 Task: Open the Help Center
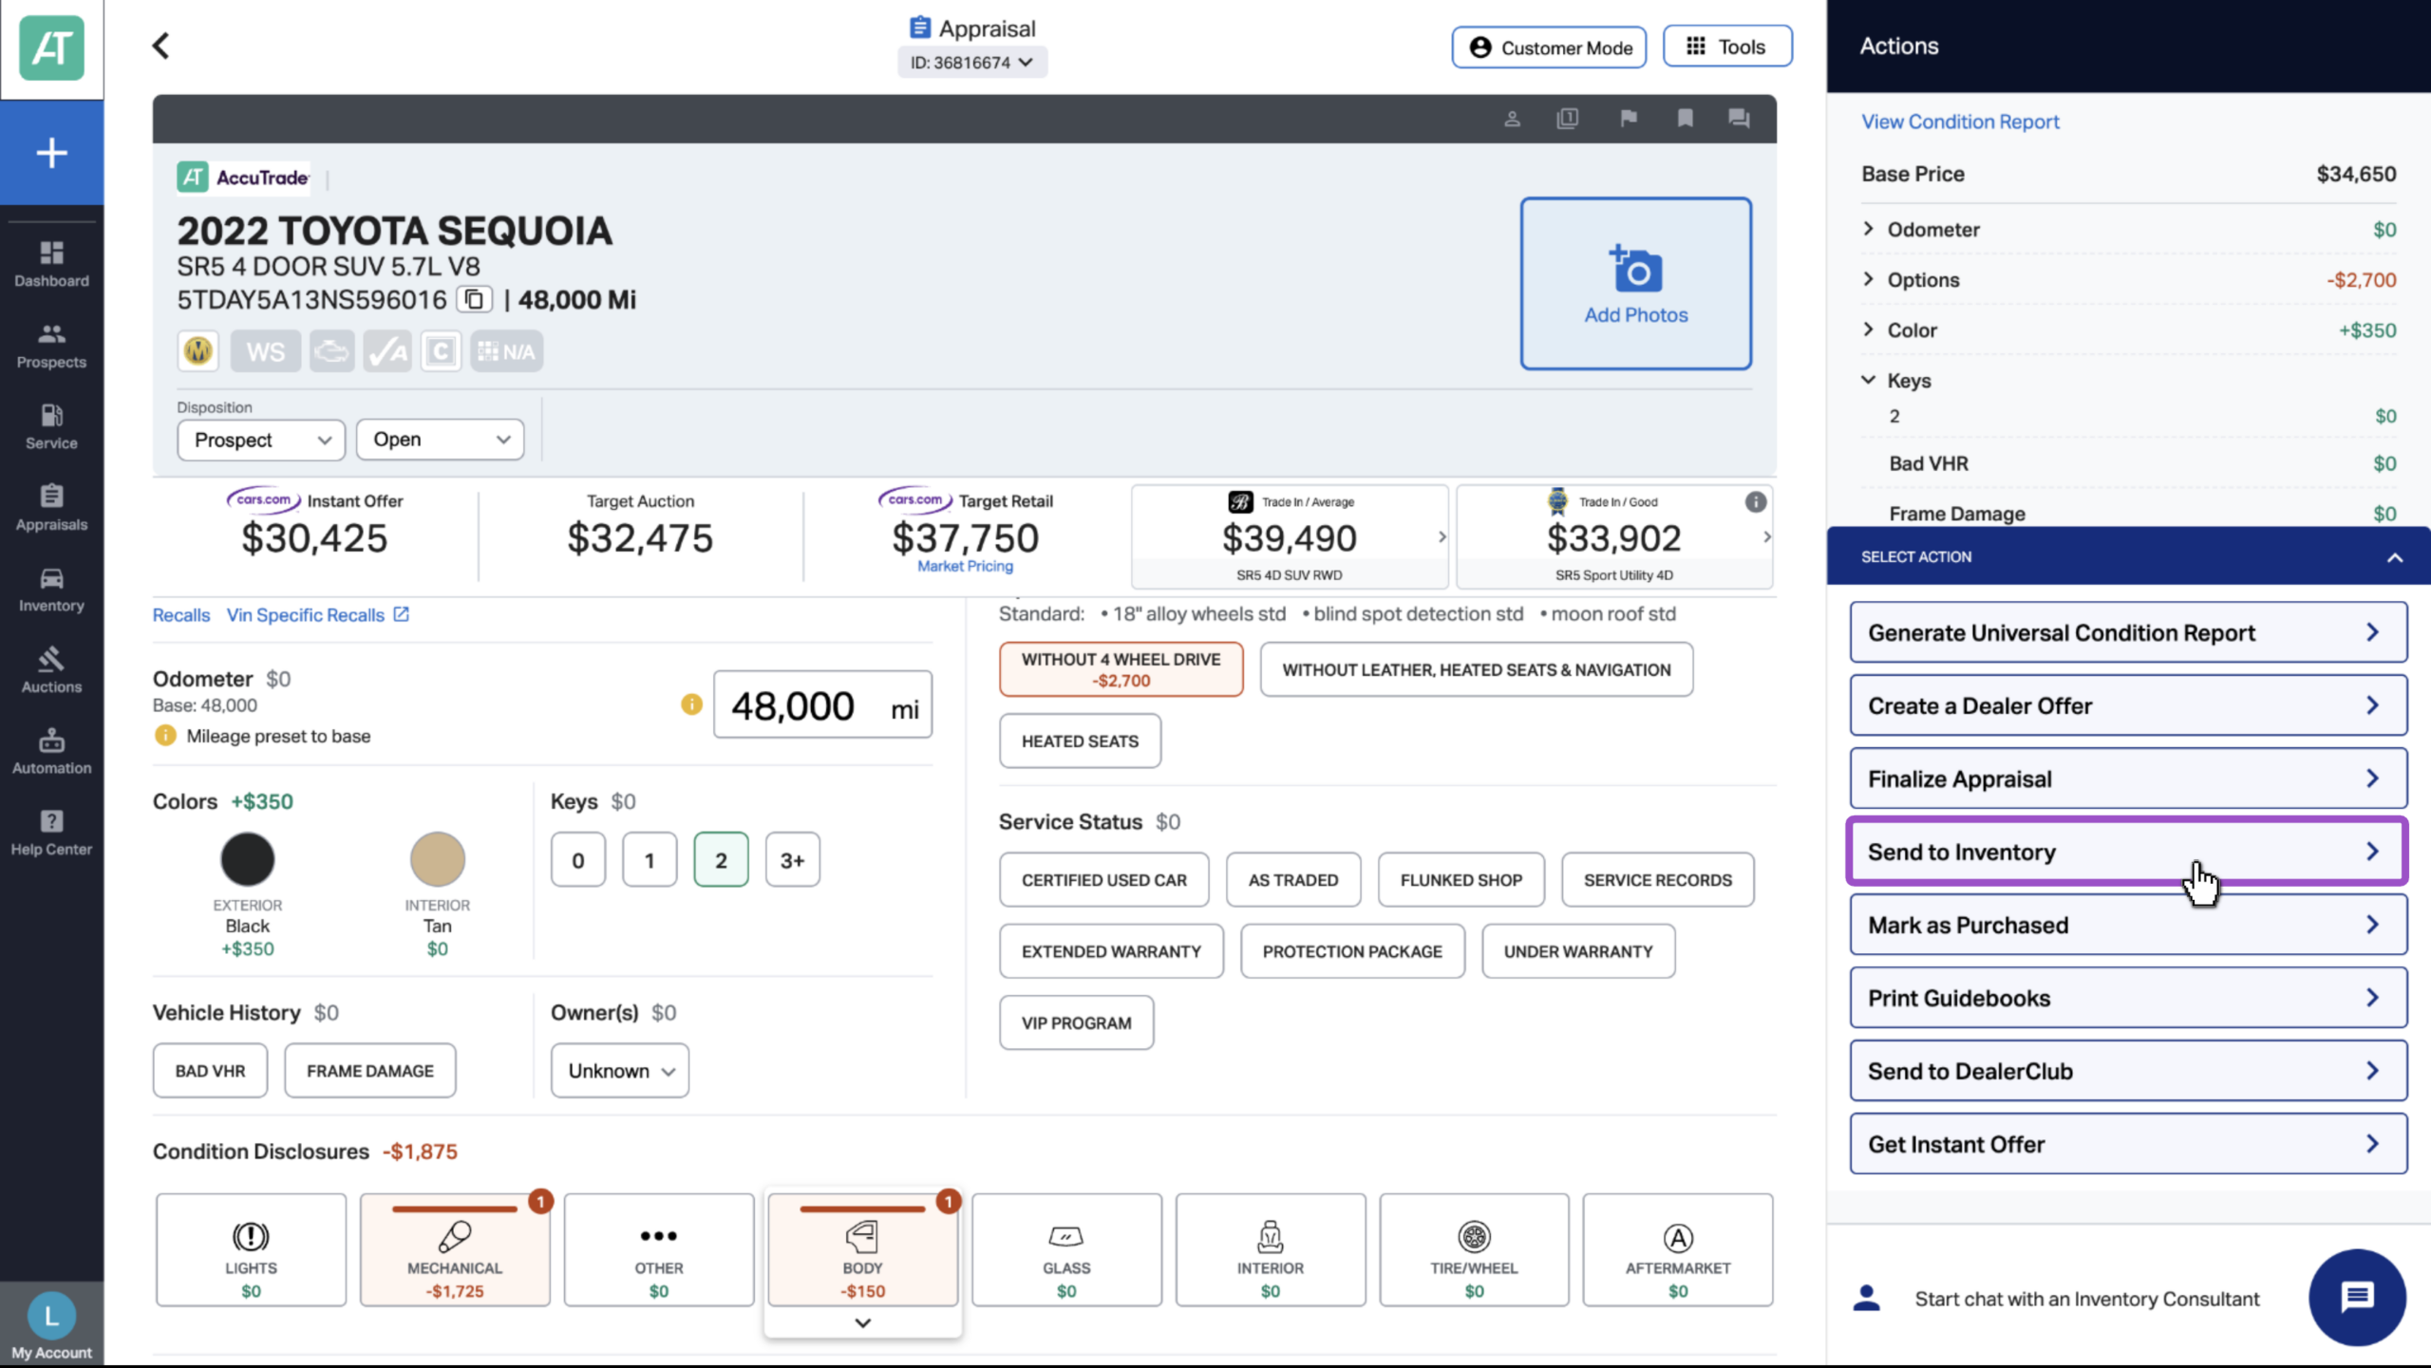51,833
